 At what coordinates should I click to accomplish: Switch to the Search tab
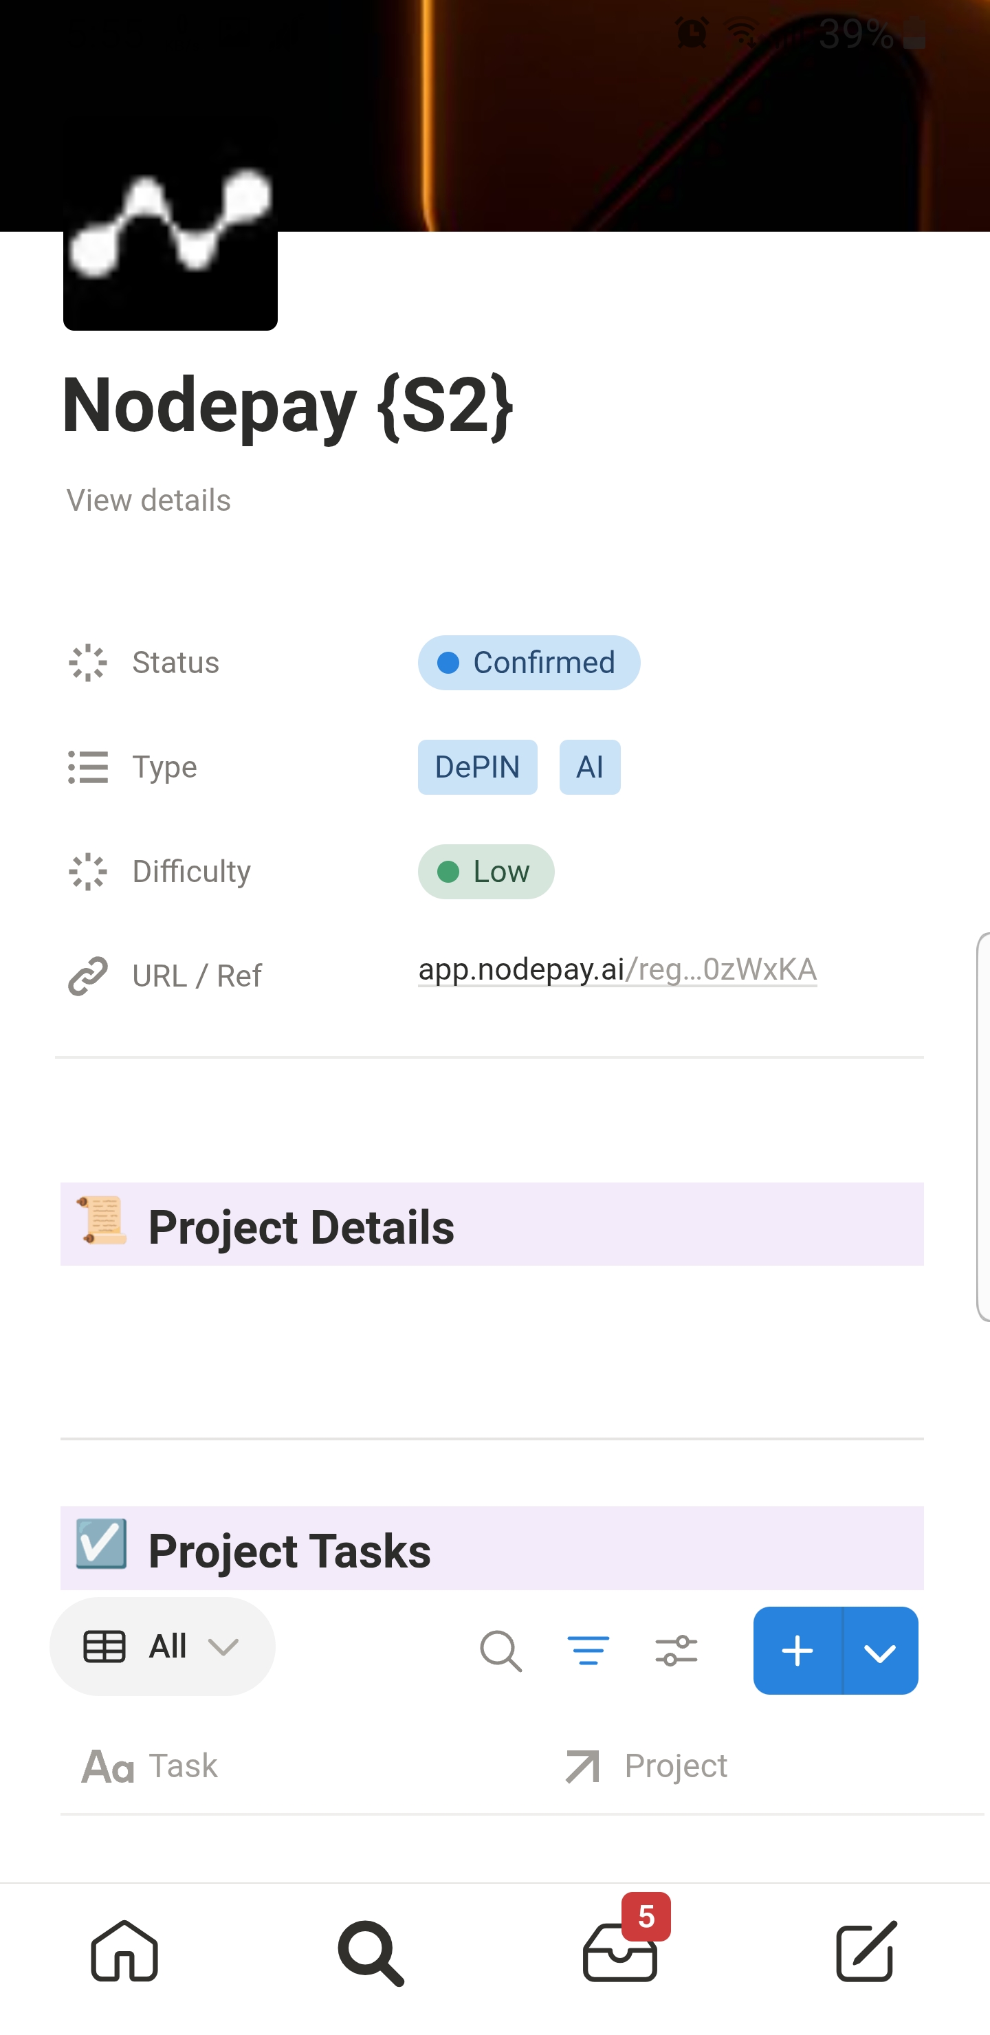pyautogui.click(x=371, y=1952)
